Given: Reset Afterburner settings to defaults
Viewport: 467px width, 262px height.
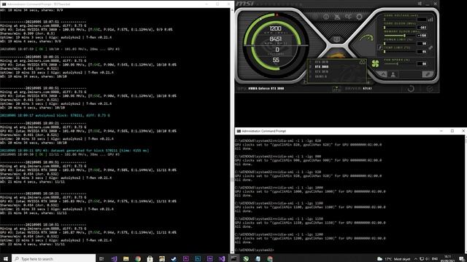Looking at the screenshot, I should click(411, 89).
